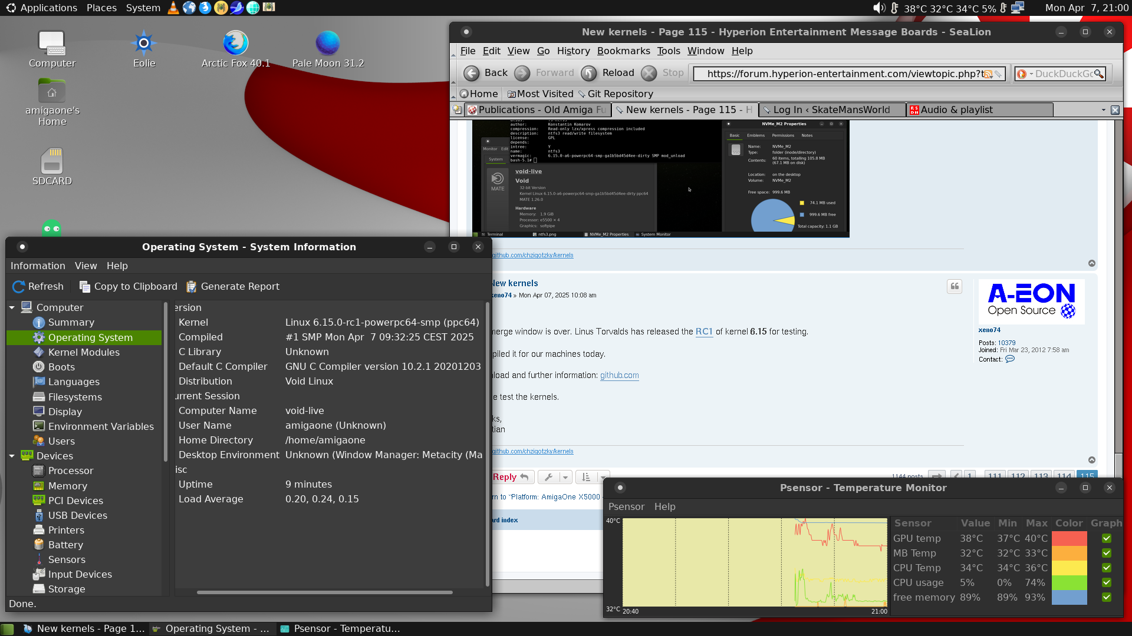Viewport: 1132px width, 636px height.
Task: Go Back in SeaLion browser
Action: tap(485, 73)
